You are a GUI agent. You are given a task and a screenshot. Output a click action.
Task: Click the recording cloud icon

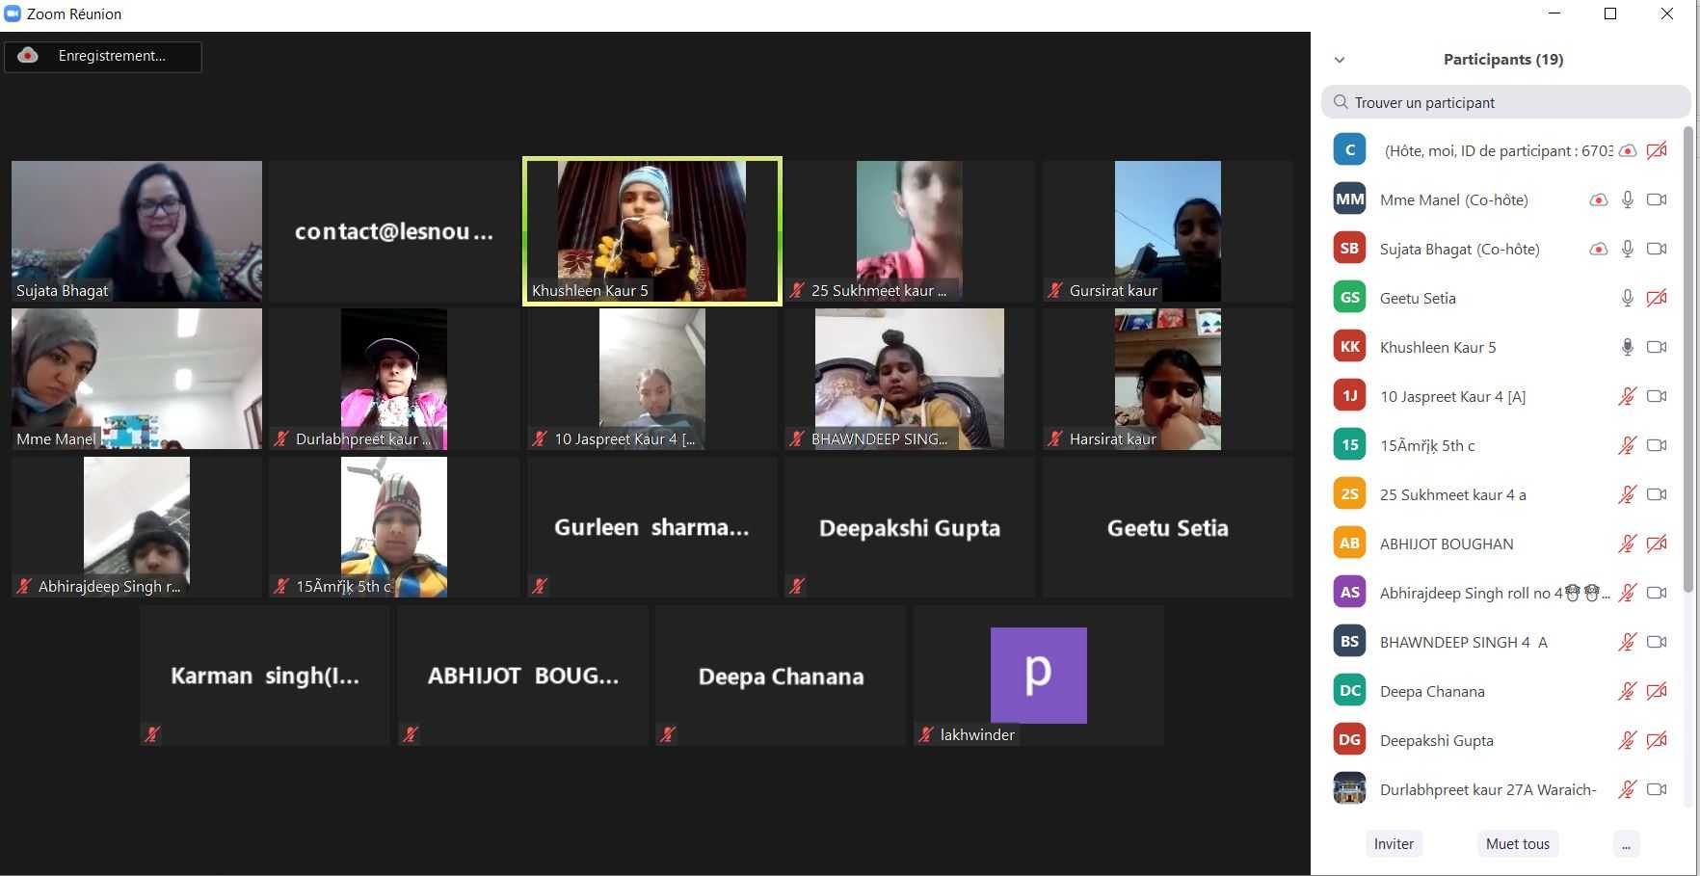[x=28, y=56]
